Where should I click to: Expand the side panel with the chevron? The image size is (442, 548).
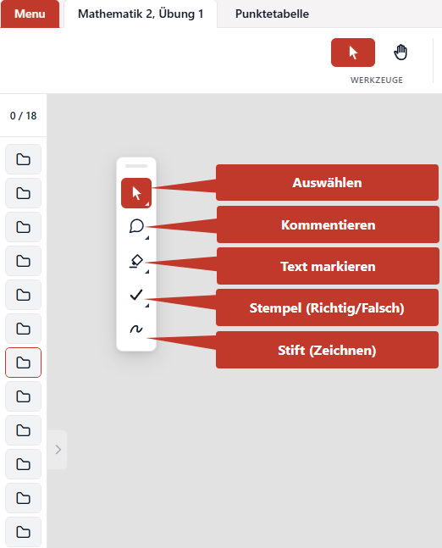pos(58,450)
